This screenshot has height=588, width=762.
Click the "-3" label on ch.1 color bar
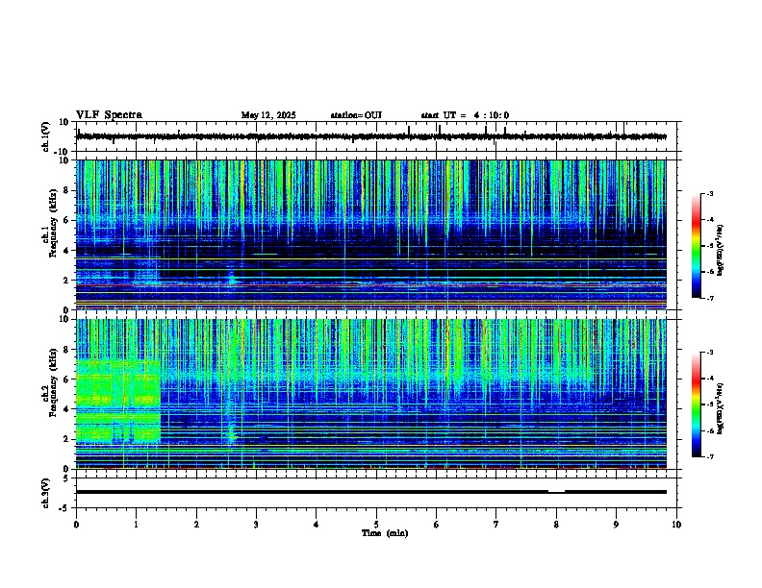710,193
